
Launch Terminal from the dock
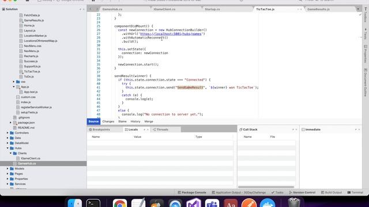(93, 203)
